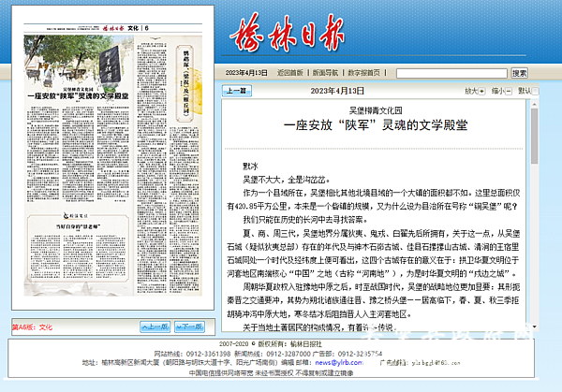Toggle the 默认 default font size box
The height and width of the screenshot is (392, 562).
tap(535, 92)
